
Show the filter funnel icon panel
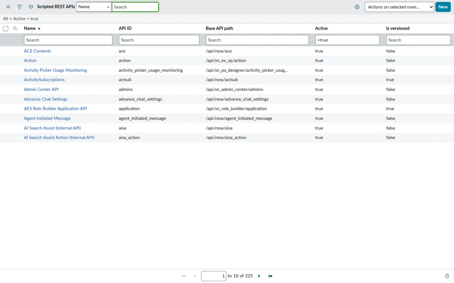tap(19, 7)
